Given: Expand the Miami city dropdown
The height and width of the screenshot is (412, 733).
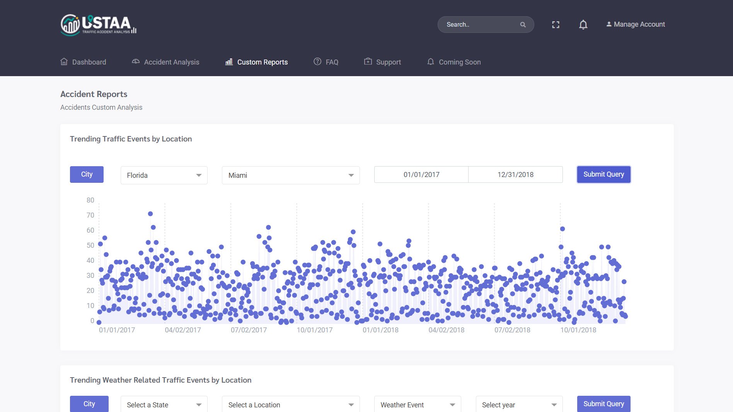Looking at the screenshot, I should pos(291,175).
